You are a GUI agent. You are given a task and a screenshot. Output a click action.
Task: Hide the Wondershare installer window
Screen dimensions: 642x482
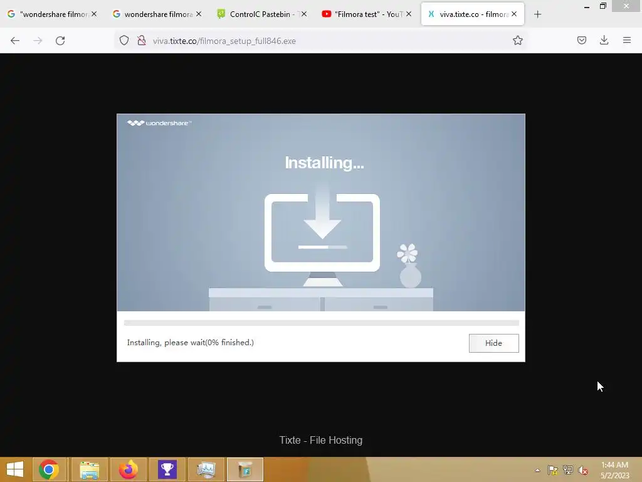[493, 343]
